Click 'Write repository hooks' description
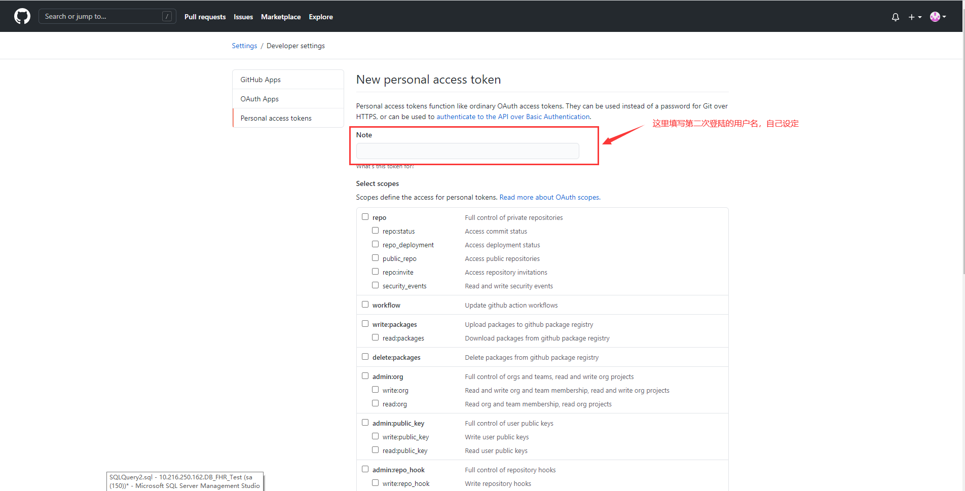Viewport: 965px width, 491px height. [498, 484]
